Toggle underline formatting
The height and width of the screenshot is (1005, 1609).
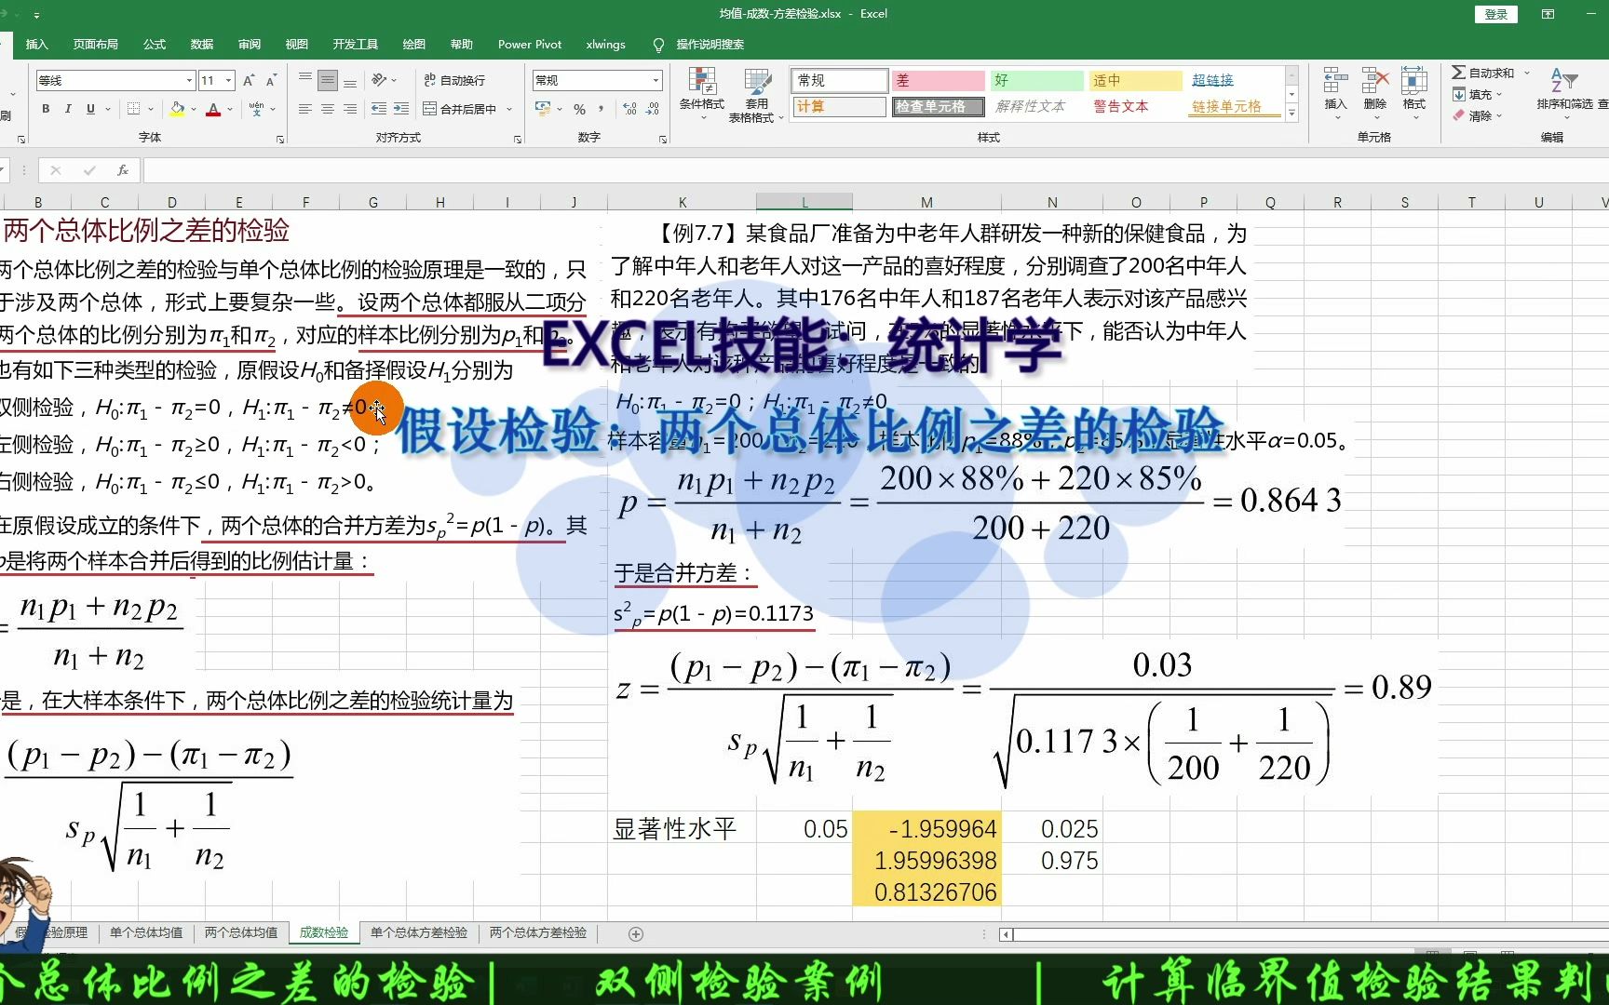[x=90, y=109]
